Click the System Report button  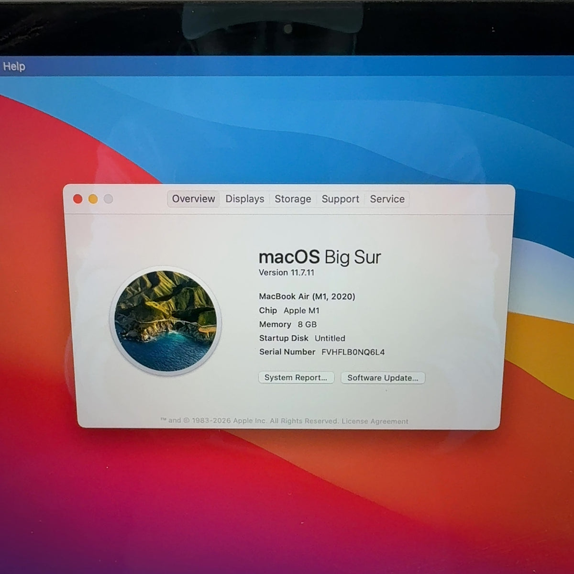[x=296, y=377]
